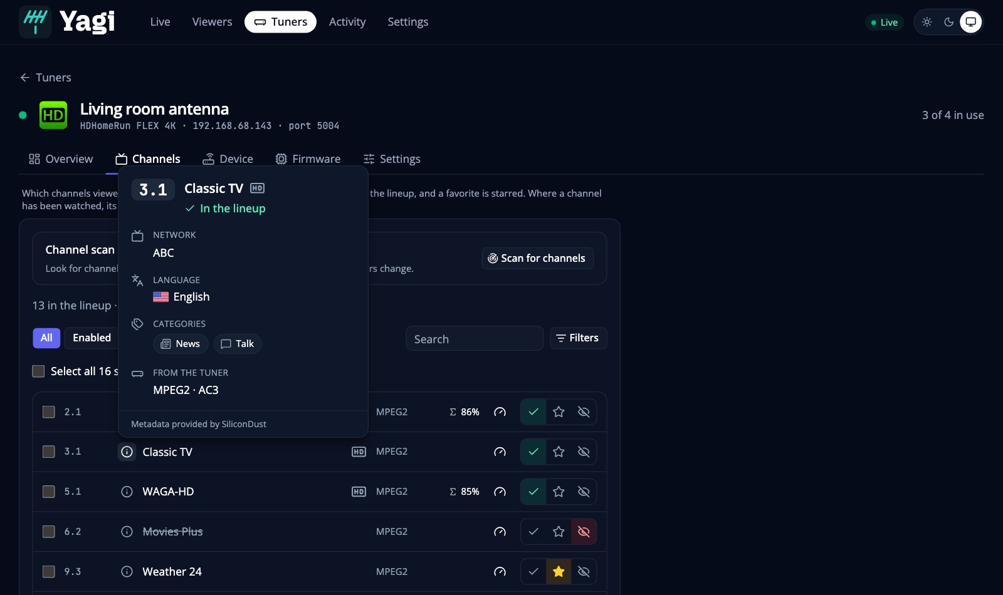Favorite Classic TV with star icon
Screen dimensions: 1003x595
click(x=559, y=452)
